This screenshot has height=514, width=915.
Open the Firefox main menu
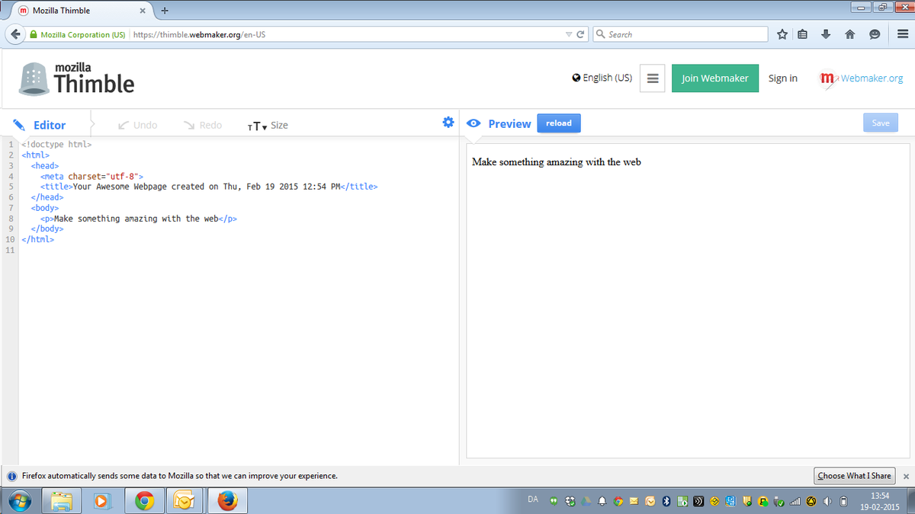click(x=902, y=34)
